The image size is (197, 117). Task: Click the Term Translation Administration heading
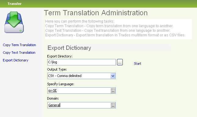(x=96, y=13)
